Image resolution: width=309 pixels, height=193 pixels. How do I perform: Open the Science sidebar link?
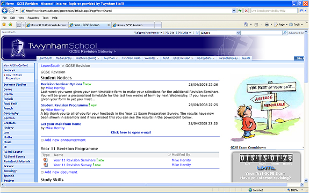tap(9, 166)
